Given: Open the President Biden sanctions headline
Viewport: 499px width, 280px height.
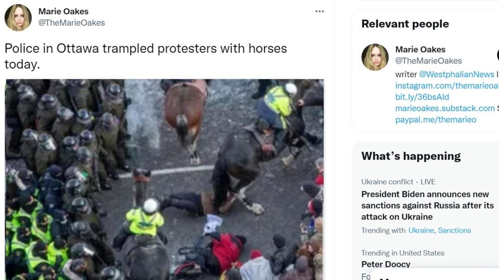Looking at the screenshot, I should point(427,205).
